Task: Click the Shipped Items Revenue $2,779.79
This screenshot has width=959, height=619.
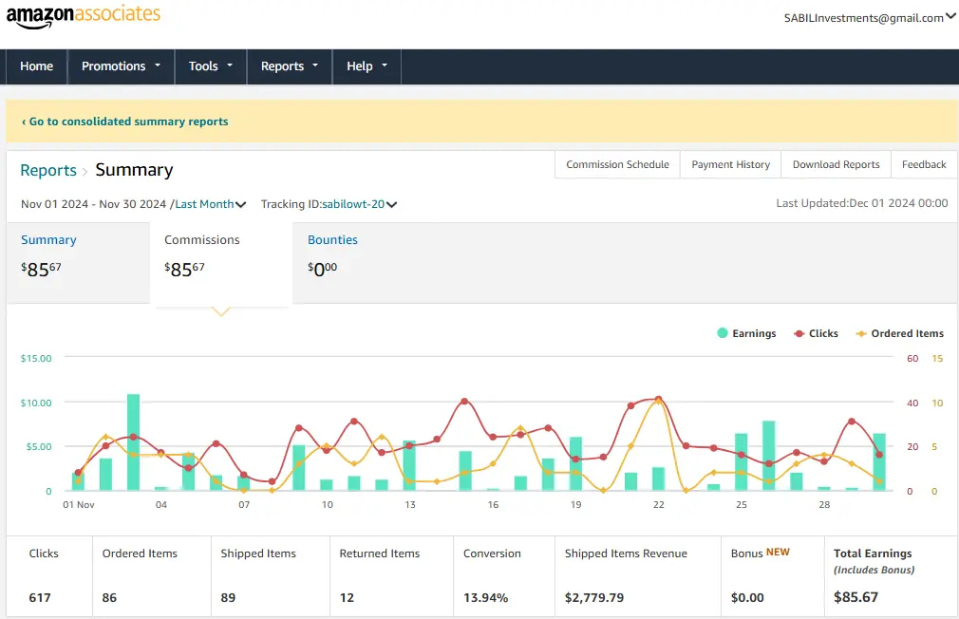Action: tap(594, 597)
